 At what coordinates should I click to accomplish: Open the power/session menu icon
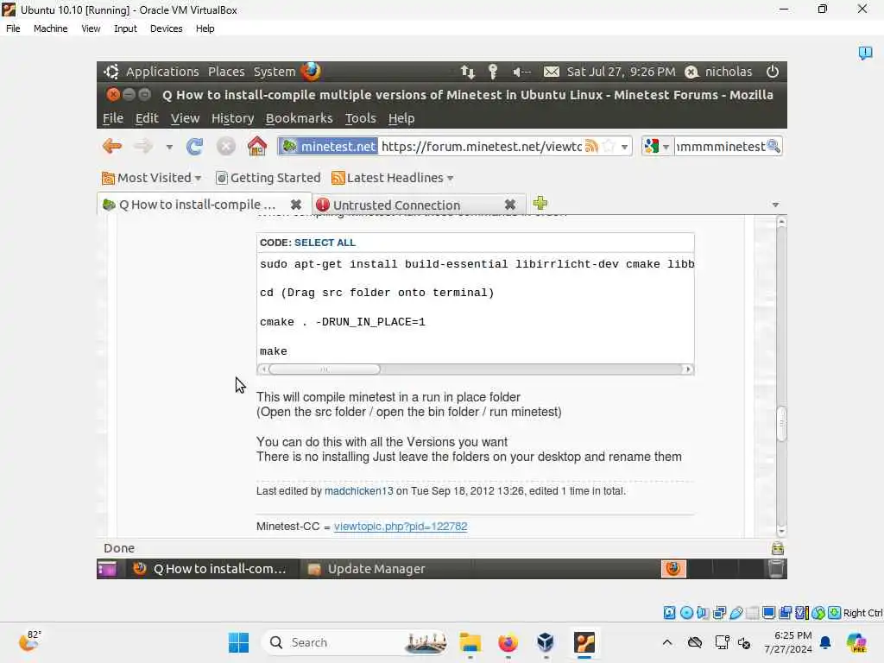click(x=773, y=72)
